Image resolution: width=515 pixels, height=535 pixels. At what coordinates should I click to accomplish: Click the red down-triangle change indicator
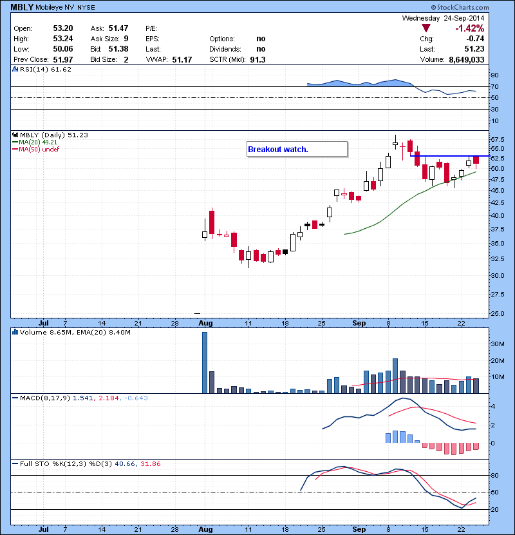pyautogui.click(x=426, y=28)
